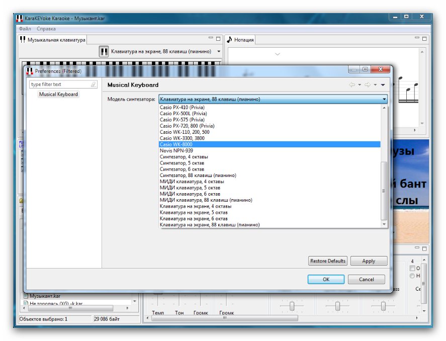Viewport: 446px width, 341px height.
Task: Choose Синтезатор, 4 октавы option
Action: (x=270, y=157)
